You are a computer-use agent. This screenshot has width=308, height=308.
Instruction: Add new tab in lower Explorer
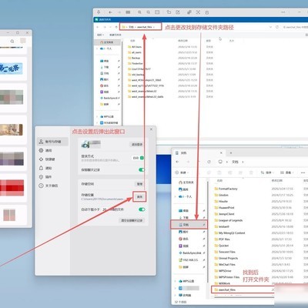231,153
